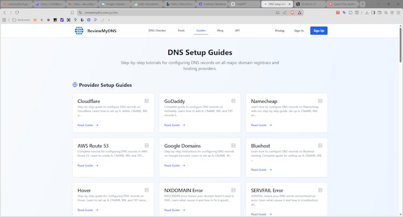
Task: Click the server icon on Google Domains card
Action: (233, 145)
